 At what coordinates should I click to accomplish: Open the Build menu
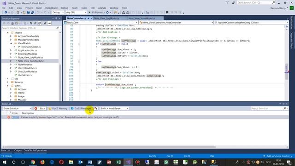pyautogui.click(x=39, y=8)
